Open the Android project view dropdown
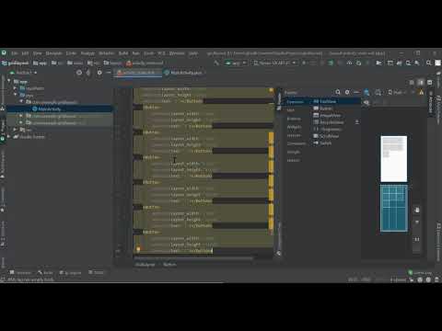The height and width of the screenshot is (331, 442). coord(23,73)
